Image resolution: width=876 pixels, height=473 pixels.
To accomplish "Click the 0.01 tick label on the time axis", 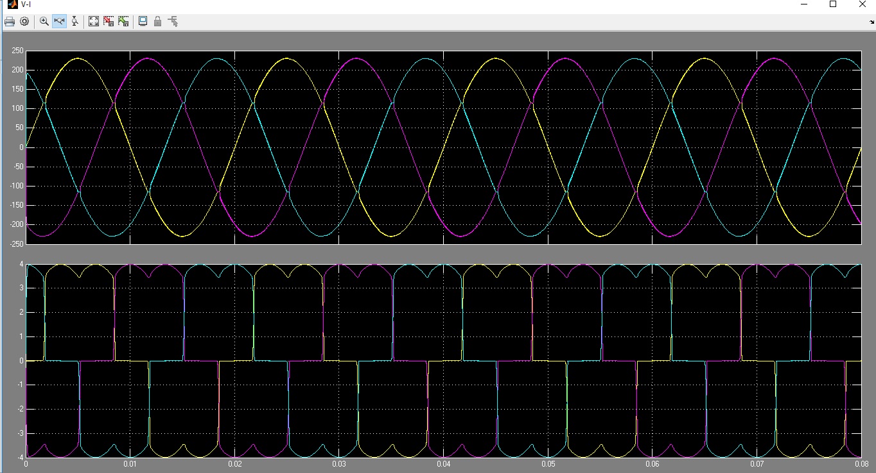I will (130, 463).
